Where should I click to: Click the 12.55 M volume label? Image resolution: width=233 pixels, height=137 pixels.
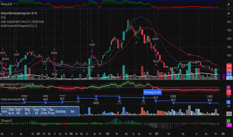tap(229, 78)
